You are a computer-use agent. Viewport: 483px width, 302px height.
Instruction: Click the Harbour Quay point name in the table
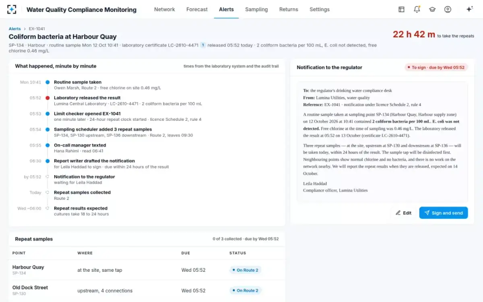coord(28,267)
